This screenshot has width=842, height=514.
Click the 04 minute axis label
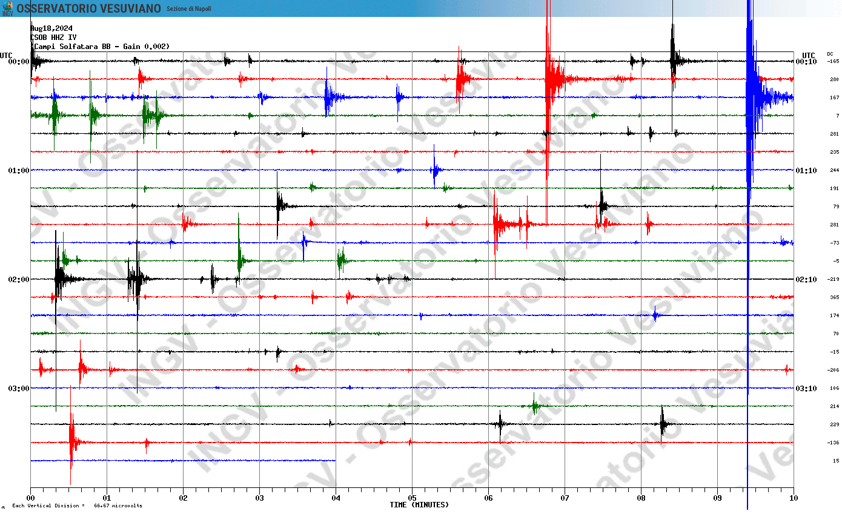[336, 498]
